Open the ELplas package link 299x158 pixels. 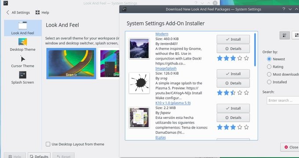pyautogui.click(x=160, y=137)
